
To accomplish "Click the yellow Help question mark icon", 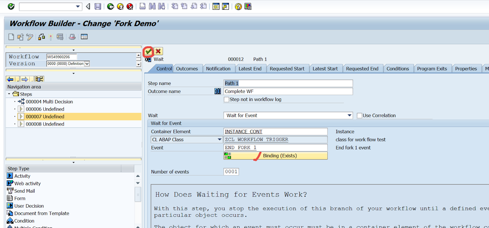I will pos(238,6).
